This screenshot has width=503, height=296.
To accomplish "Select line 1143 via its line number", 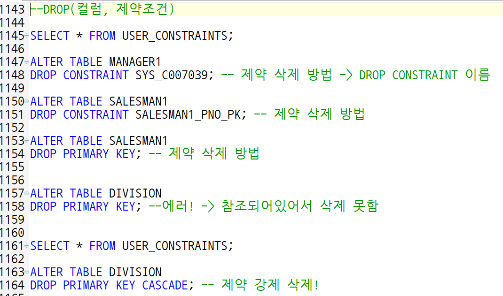I will coord(13,9).
